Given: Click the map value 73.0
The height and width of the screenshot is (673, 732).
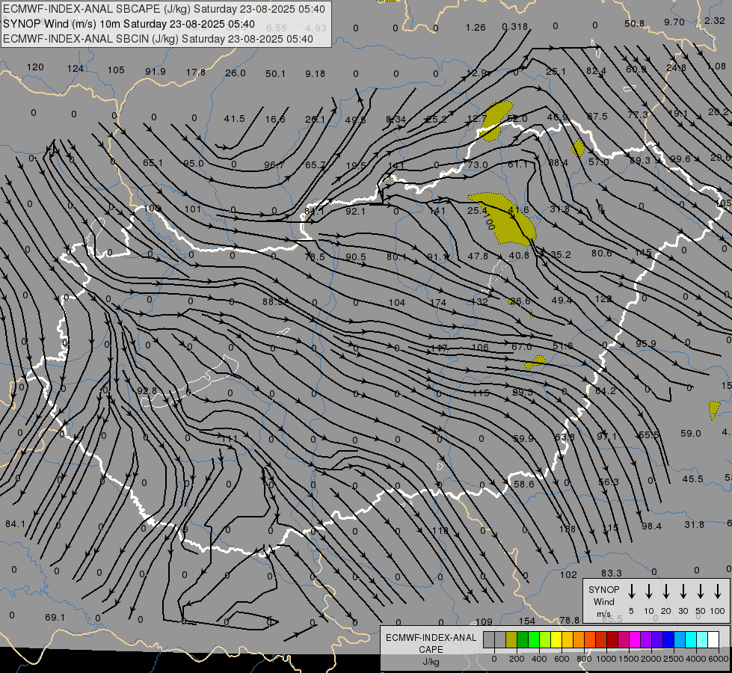Looking at the screenshot, I should [x=478, y=165].
